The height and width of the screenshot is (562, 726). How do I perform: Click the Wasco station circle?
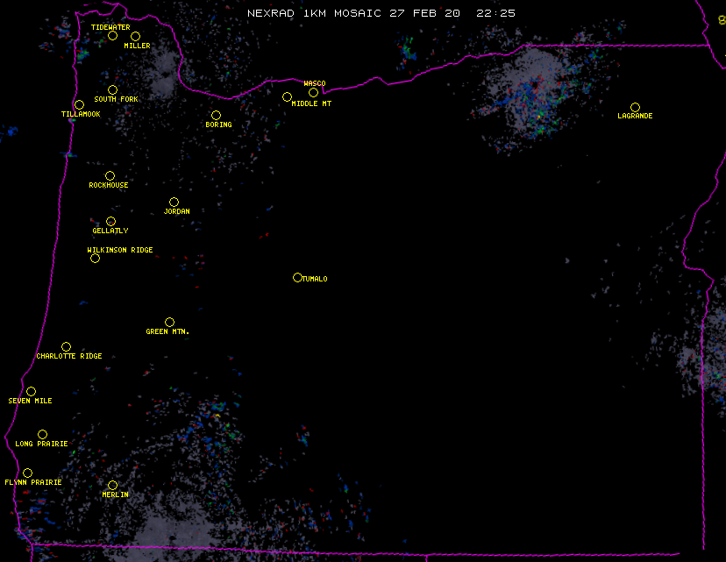coord(313,92)
